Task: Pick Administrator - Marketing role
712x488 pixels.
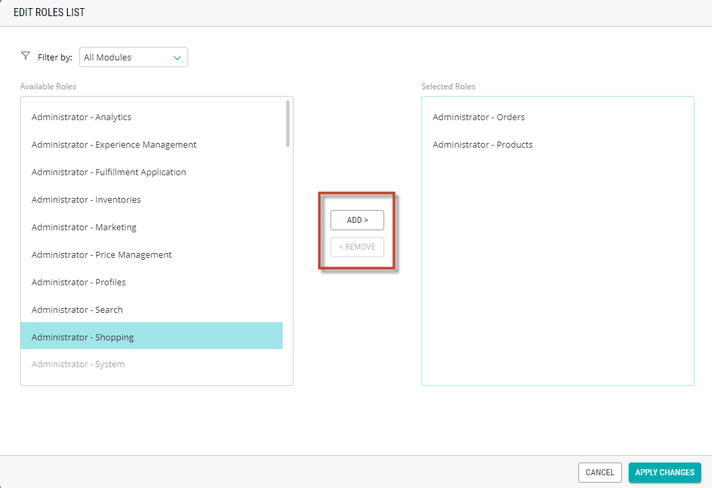Action: tap(84, 228)
